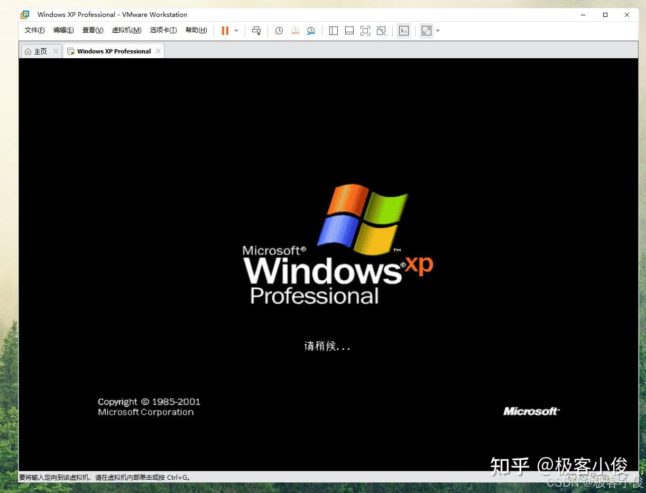The width and height of the screenshot is (646, 493).
Task: Toggle the thumbnail bar visibility
Action: point(349,31)
